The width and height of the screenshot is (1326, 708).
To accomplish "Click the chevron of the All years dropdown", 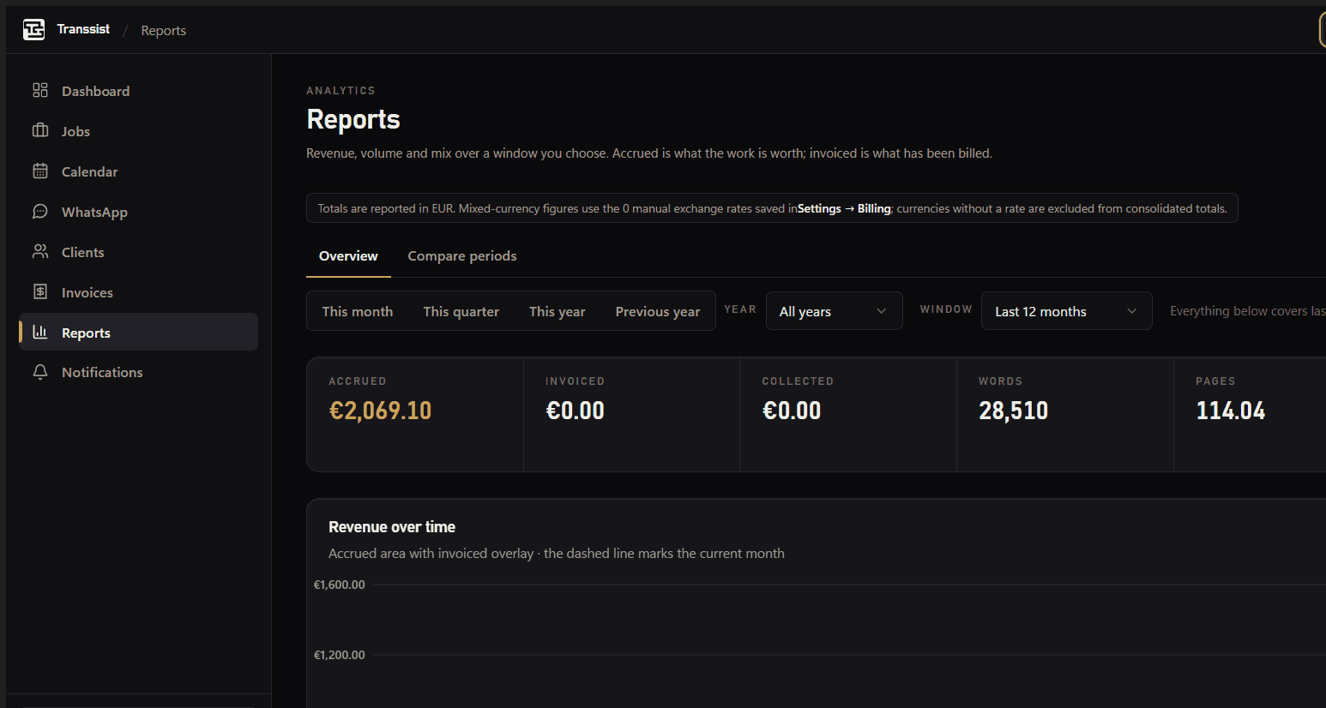I will point(881,311).
